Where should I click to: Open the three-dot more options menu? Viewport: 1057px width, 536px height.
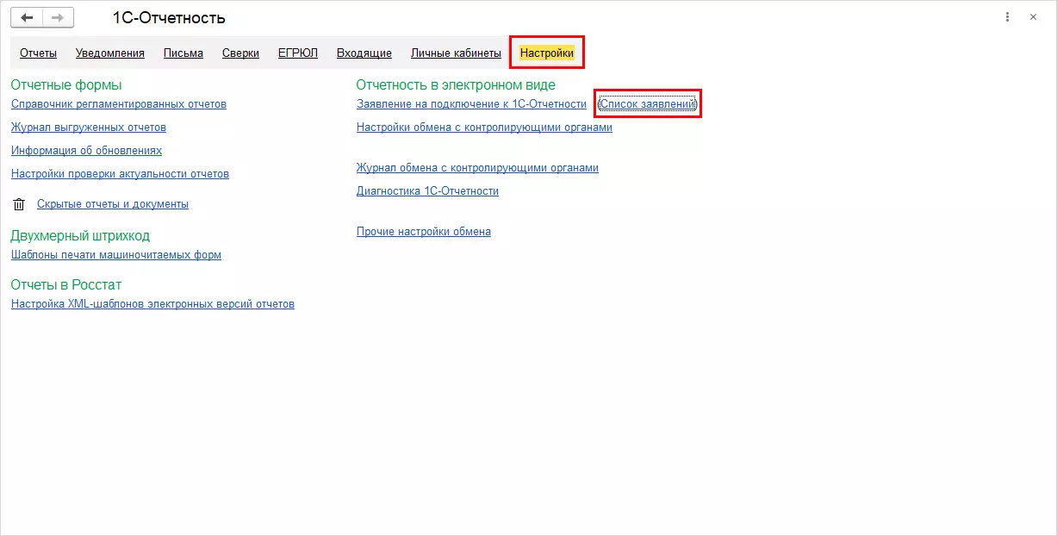[x=1008, y=17]
